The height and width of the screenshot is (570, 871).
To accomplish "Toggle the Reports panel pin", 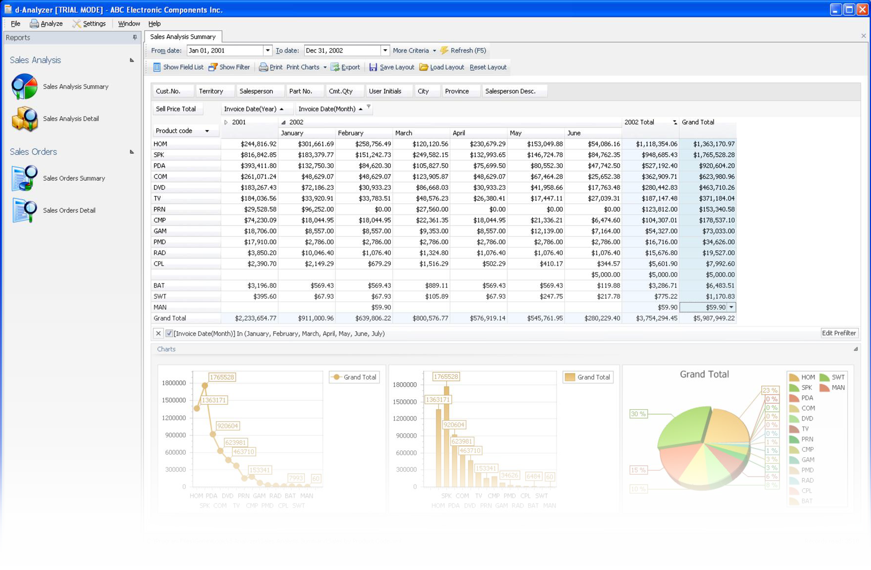I will pos(135,37).
